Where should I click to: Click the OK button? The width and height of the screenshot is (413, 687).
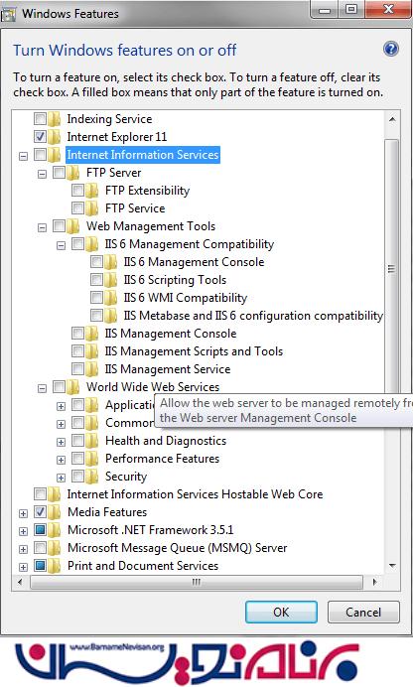pos(281,613)
